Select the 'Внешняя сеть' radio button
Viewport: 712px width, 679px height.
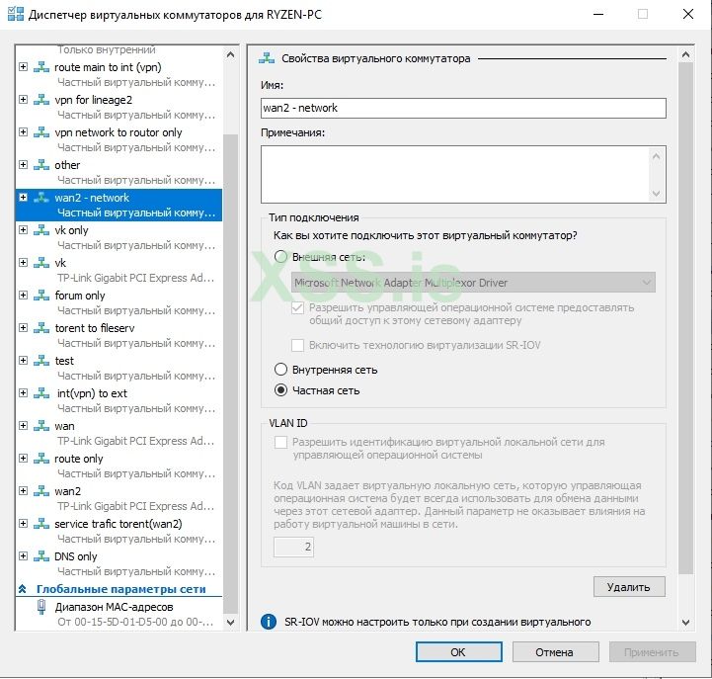[281, 257]
